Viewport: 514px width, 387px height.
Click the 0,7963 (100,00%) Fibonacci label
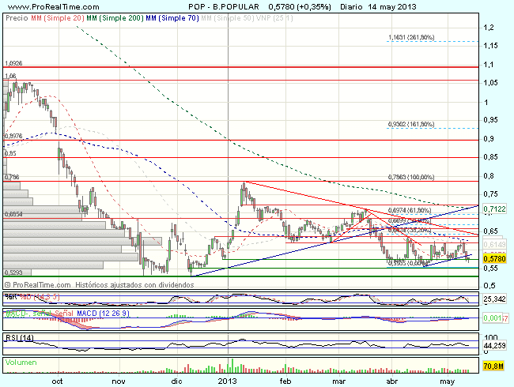411,177
